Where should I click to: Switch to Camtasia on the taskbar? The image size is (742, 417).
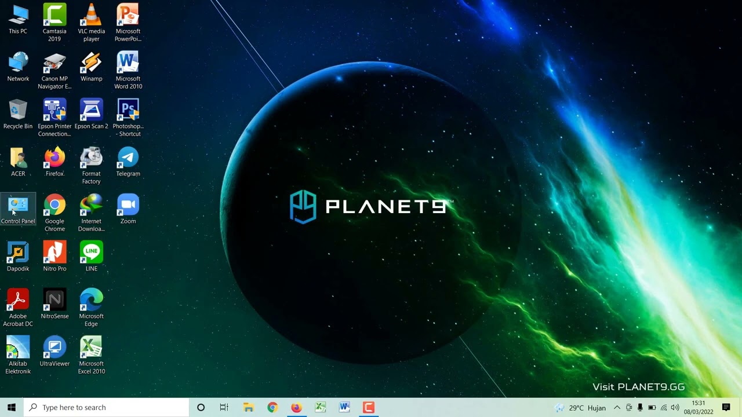(x=369, y=408)
